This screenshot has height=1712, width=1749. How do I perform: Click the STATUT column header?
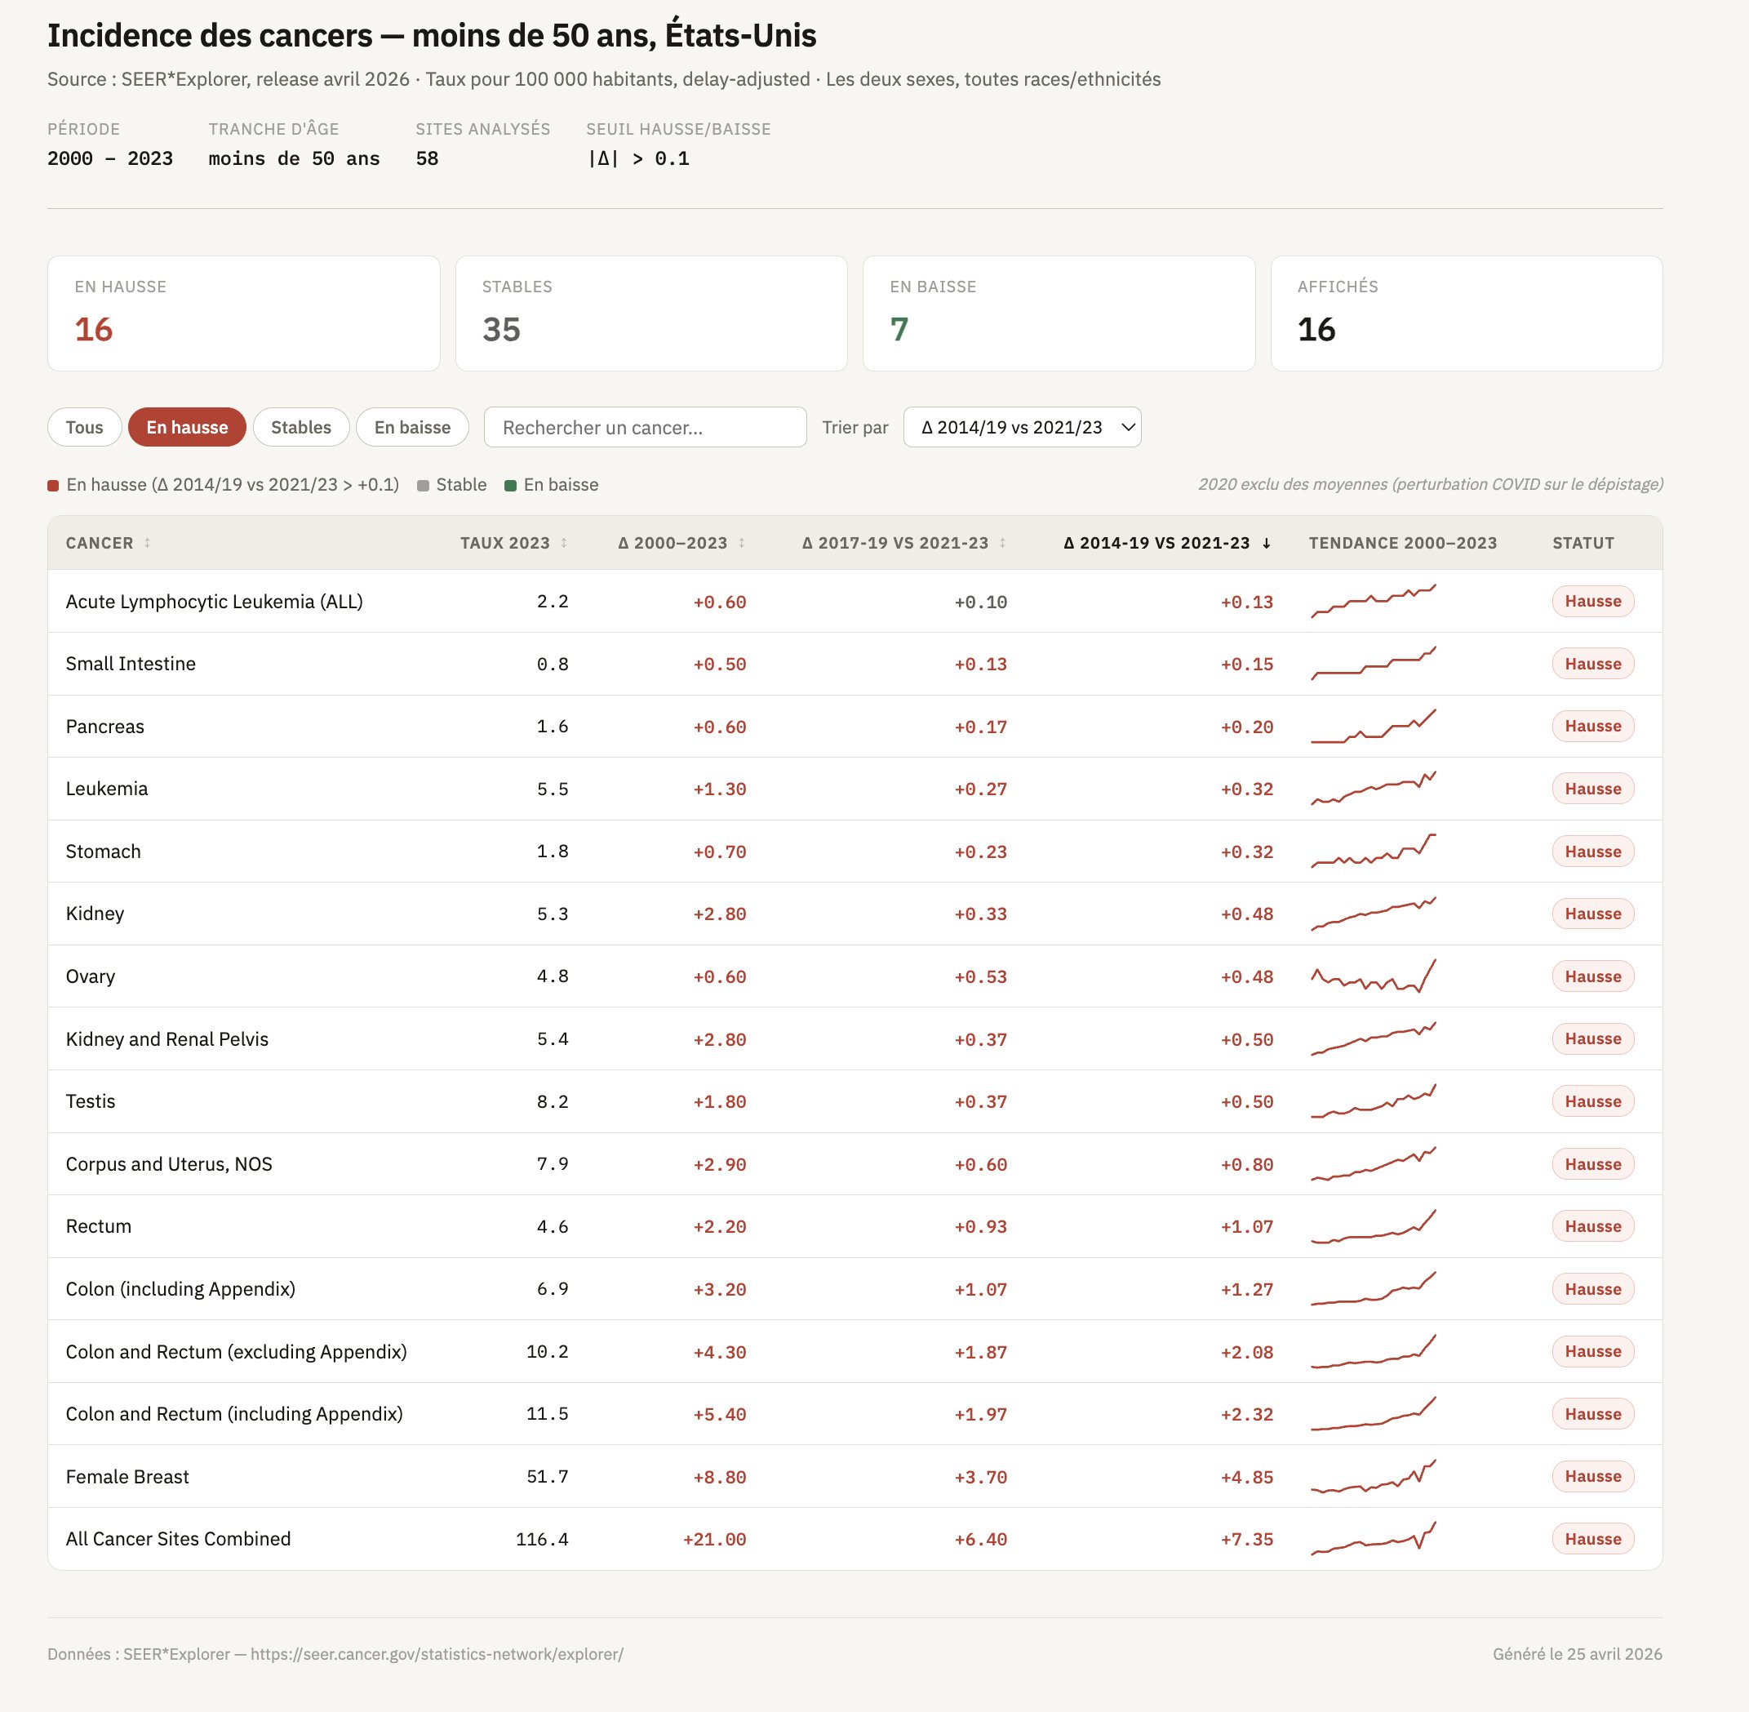1583,543
